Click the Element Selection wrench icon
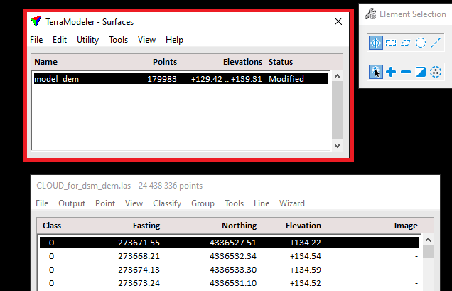 pyautogui.click(x=370, y=14)
